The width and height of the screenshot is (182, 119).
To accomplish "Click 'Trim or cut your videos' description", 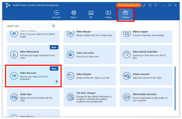I will pos(37,35).
